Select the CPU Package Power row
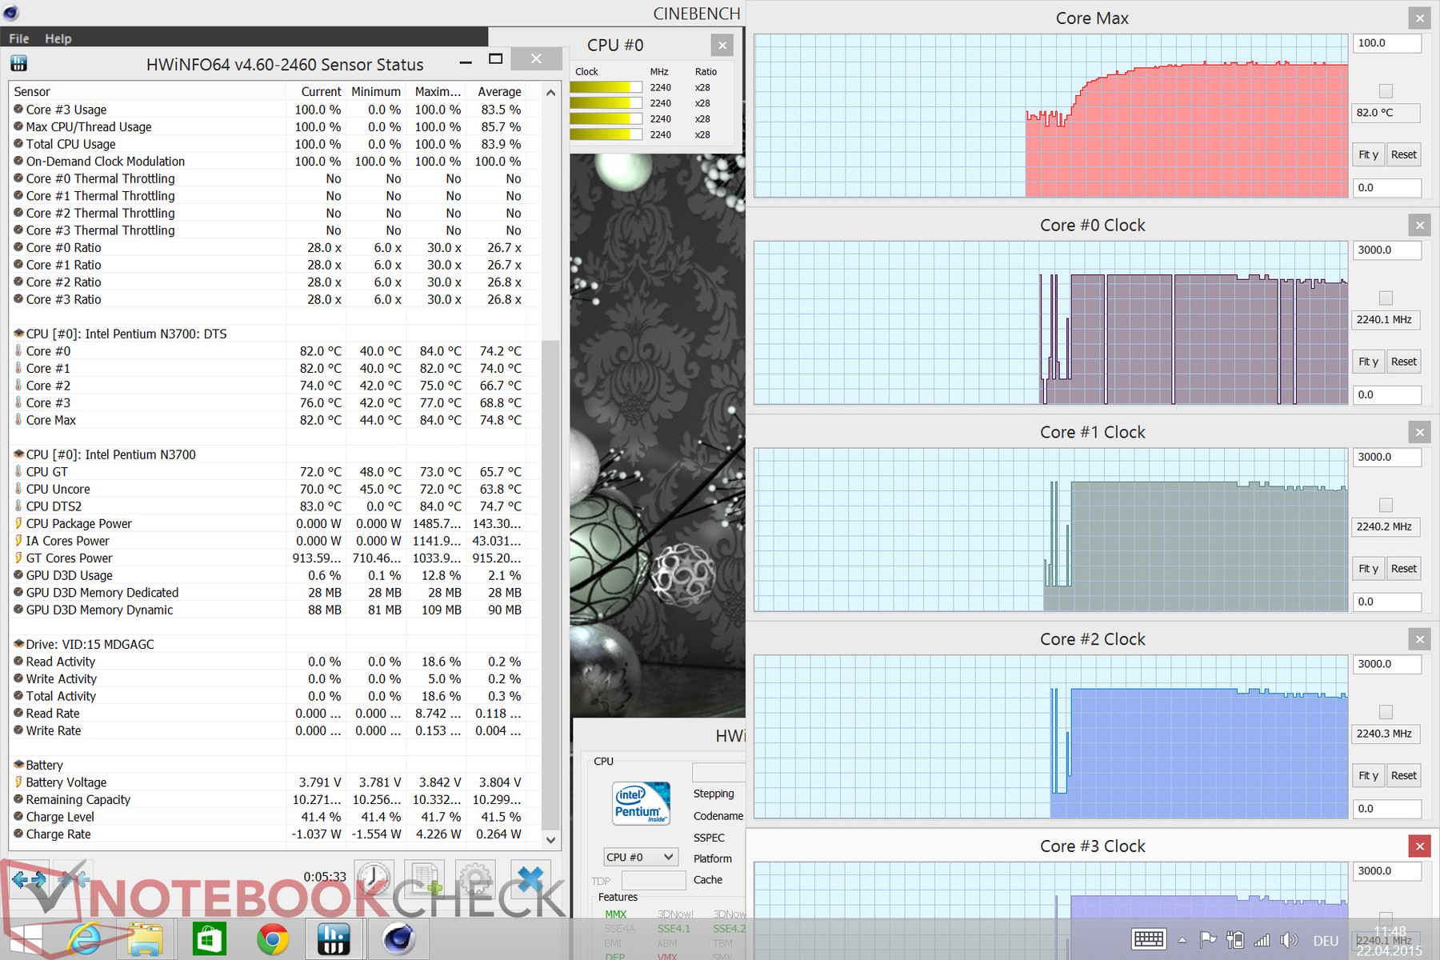 click(x=274, y=523)
